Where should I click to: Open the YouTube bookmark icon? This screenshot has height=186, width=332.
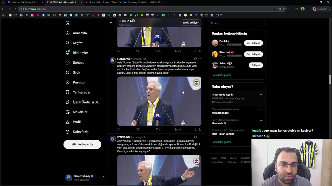pyautogui.click(x=38, y=15)
